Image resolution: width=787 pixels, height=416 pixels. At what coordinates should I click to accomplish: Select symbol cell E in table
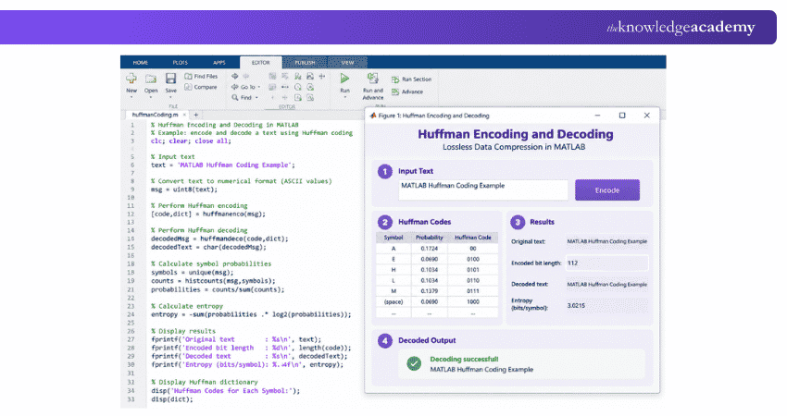(x=393, y=259)
